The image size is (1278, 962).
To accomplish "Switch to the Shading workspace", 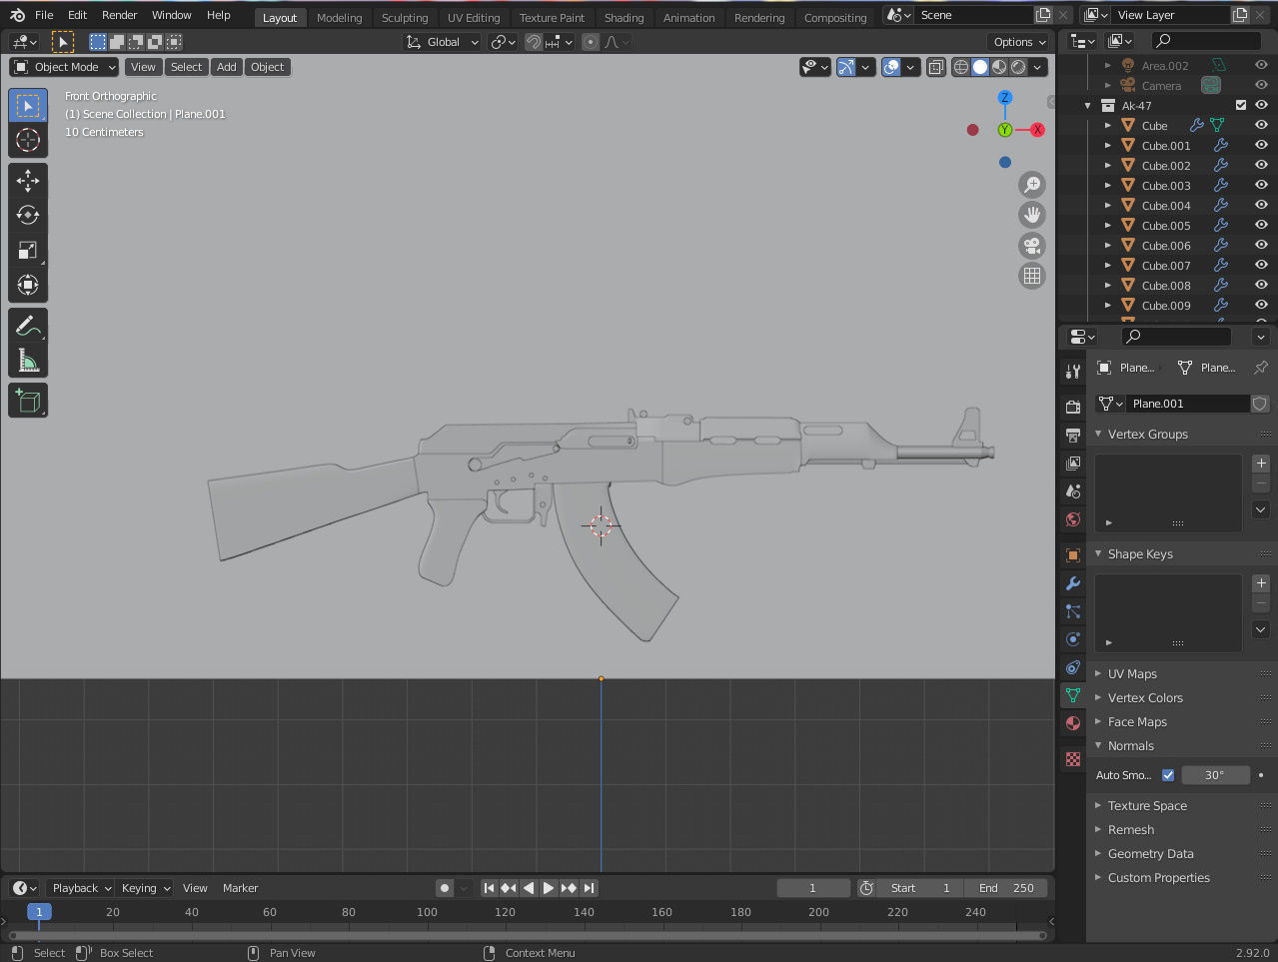I will coord(624,17).
